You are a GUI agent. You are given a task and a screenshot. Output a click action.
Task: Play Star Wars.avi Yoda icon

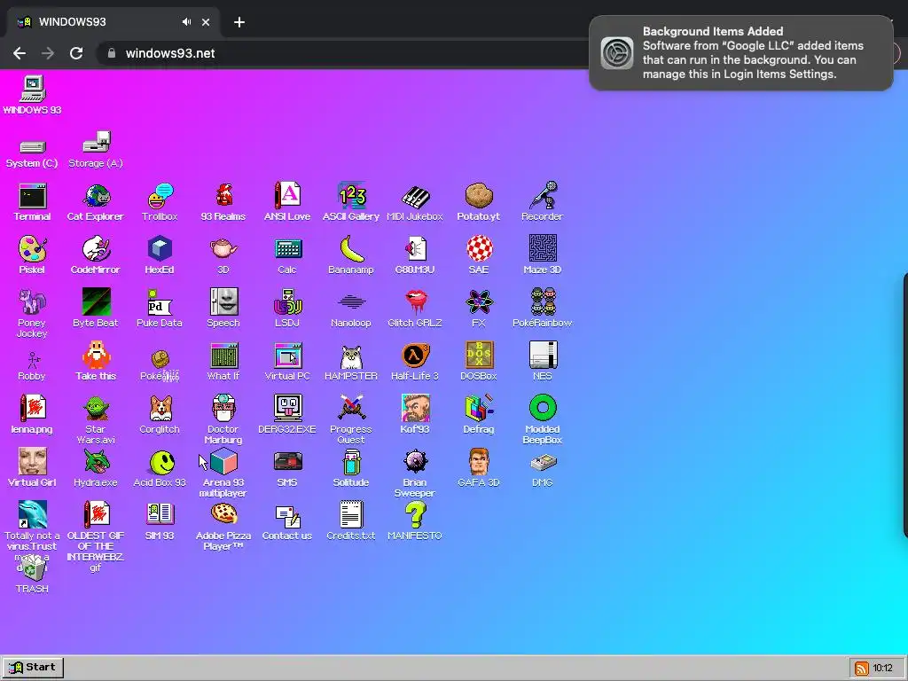(x=96, y=408)
